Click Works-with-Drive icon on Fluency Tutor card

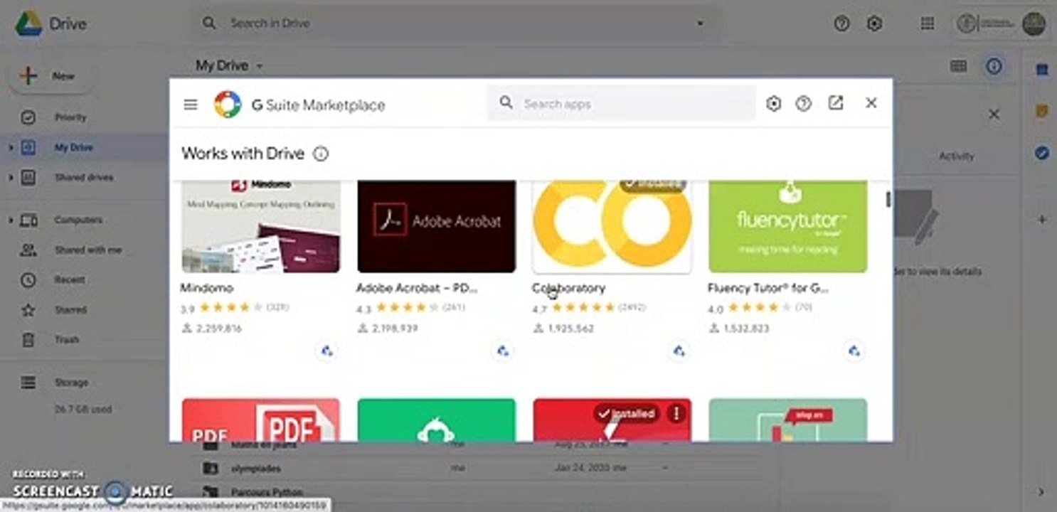854,351
